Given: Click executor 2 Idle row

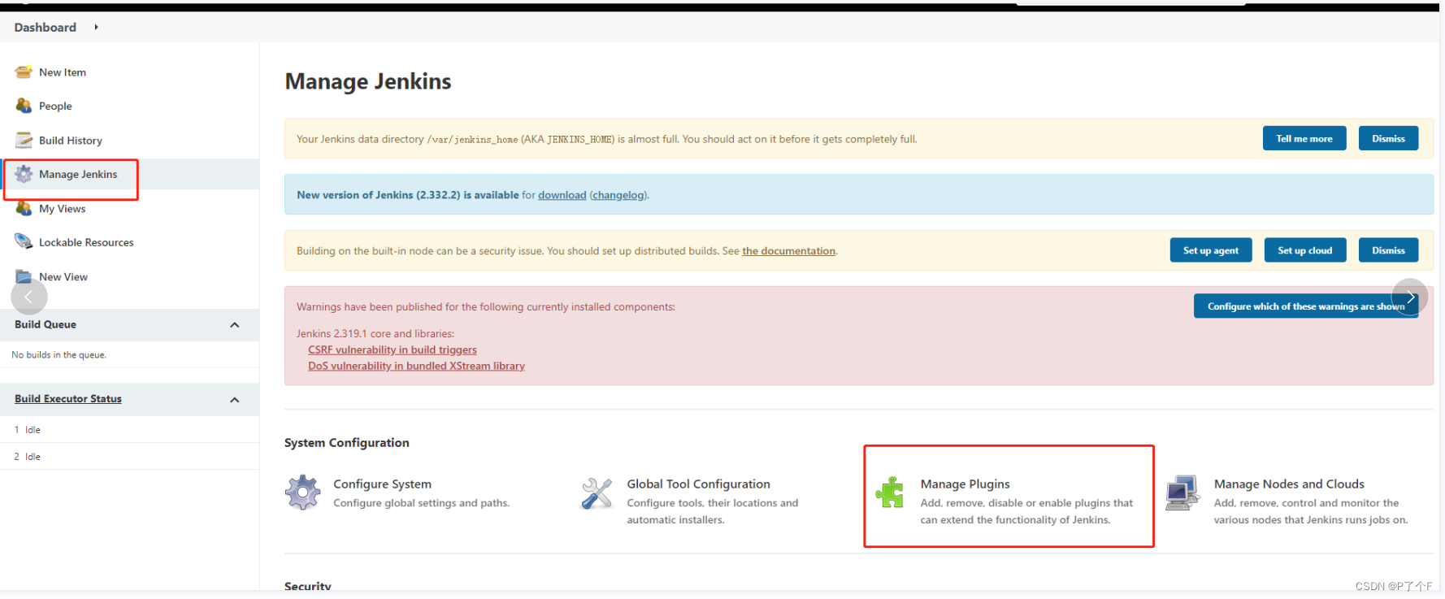Looking at the screenshot, I should point(130,457).
